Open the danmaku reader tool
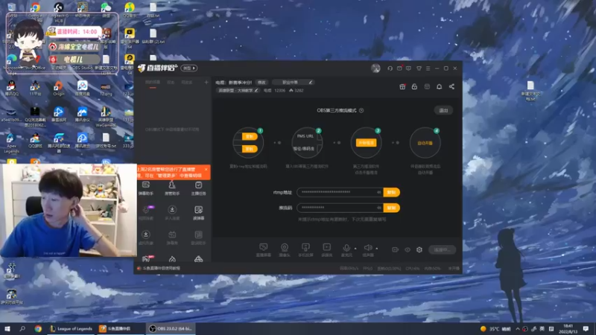Image resolution: width=596 pixels, height=335 pixels. pyautogui.click(x=198, y=213)
